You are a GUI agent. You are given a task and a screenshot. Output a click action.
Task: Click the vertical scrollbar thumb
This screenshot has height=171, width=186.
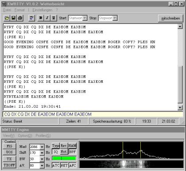[x=180, y=85]
